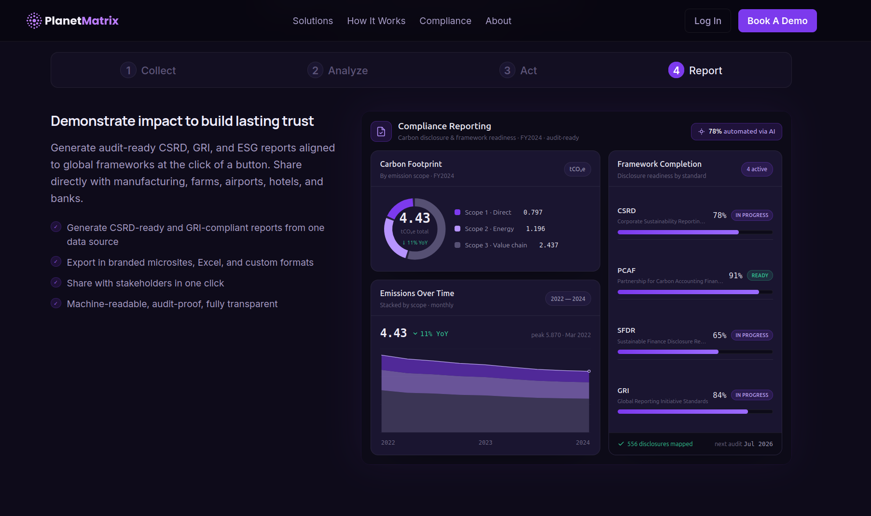Screen dimensions: 871x516
Task: Click the CSRD IN PROGRESS status badge
Action: (x=752, y=216)
